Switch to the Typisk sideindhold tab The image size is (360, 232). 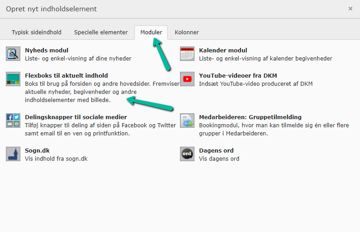37,32
